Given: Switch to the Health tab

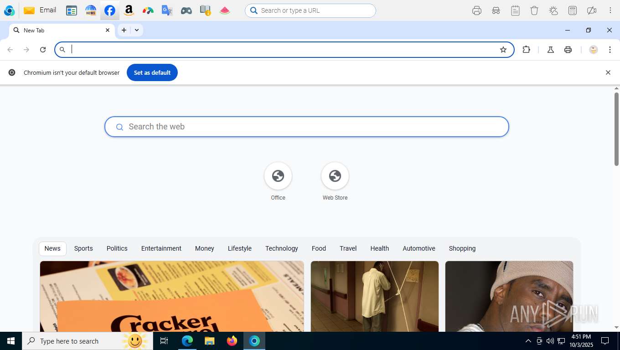Looking at the screenshot, I should tap(380, 248).
